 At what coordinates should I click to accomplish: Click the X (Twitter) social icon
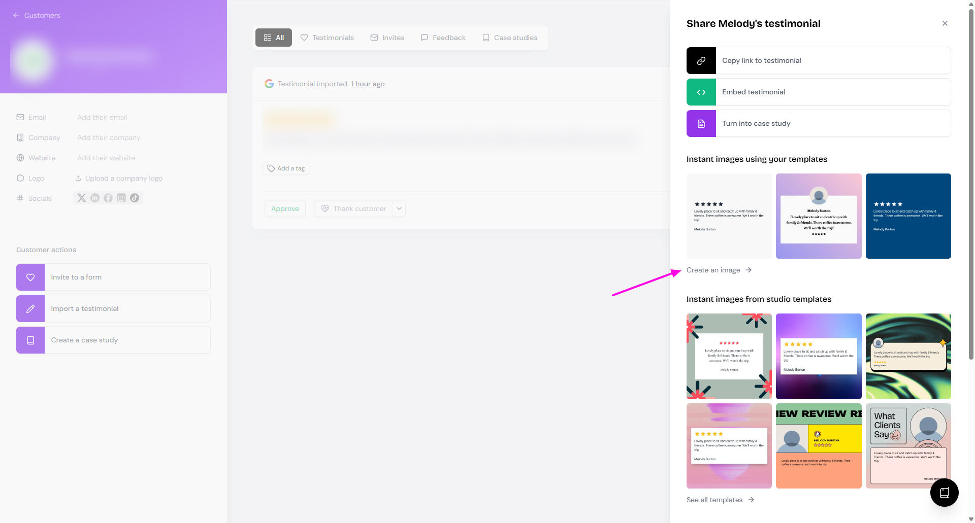[82, 198]
